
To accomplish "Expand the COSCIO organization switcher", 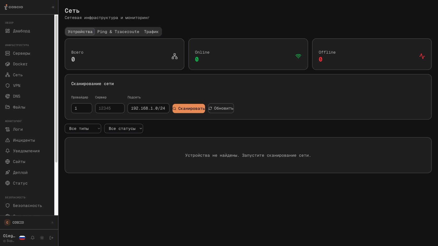I will point(52,223).
